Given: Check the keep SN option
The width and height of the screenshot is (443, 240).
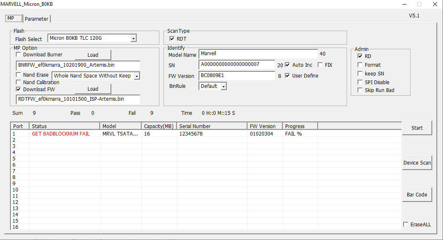Looking at the screenshot, I should pos(360,74).
